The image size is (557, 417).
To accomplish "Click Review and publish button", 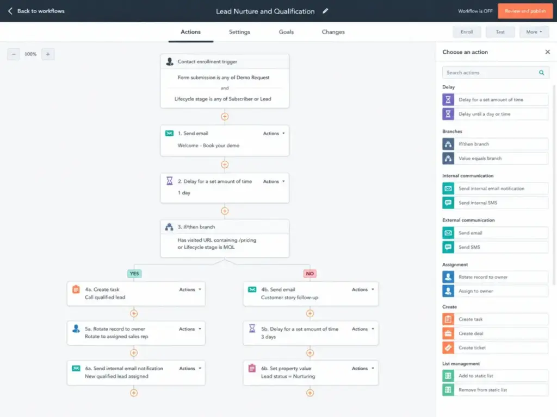I will pyautogui.click(x=525, y=11).
